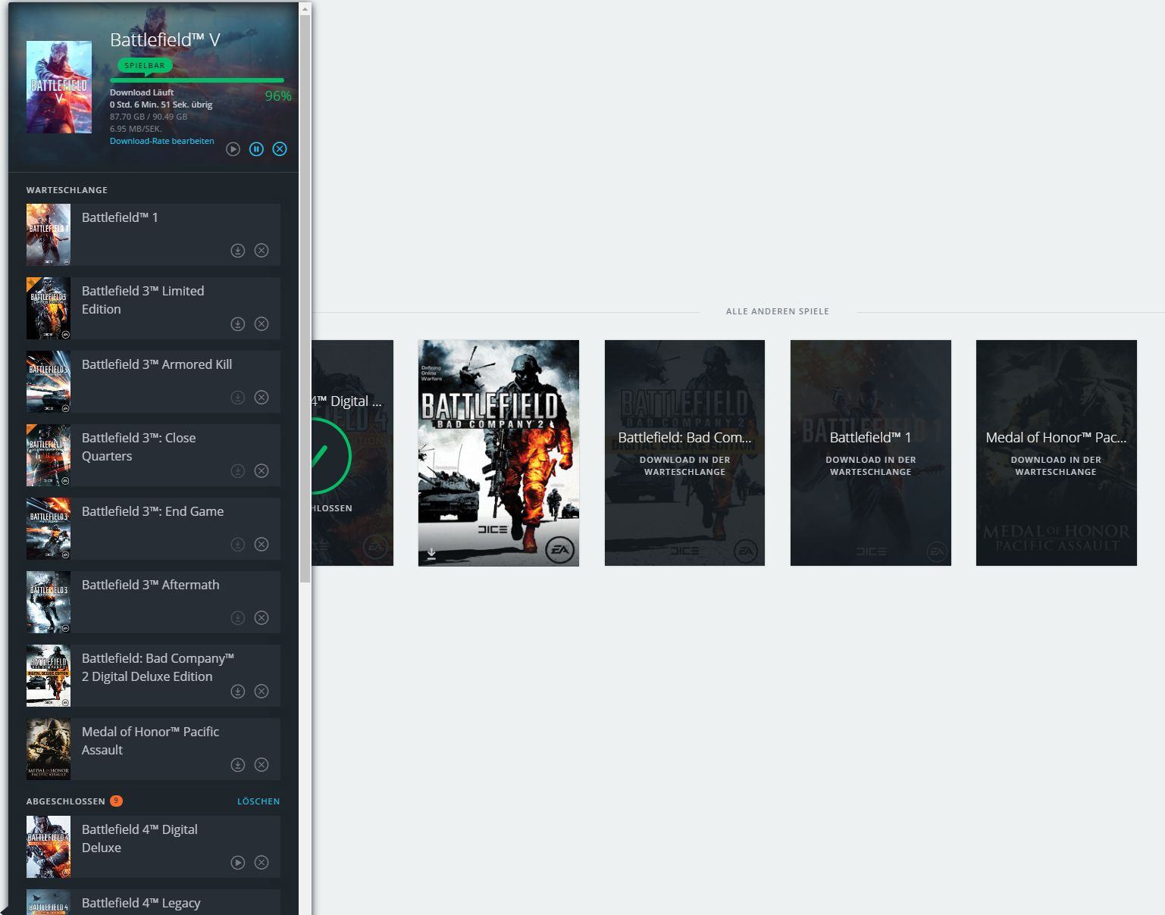The width and height of the screenshot is (1165, 915).
Task: Open Battlefield 3: Close Quarters queue thumbnail
Action: pos(49,455)
